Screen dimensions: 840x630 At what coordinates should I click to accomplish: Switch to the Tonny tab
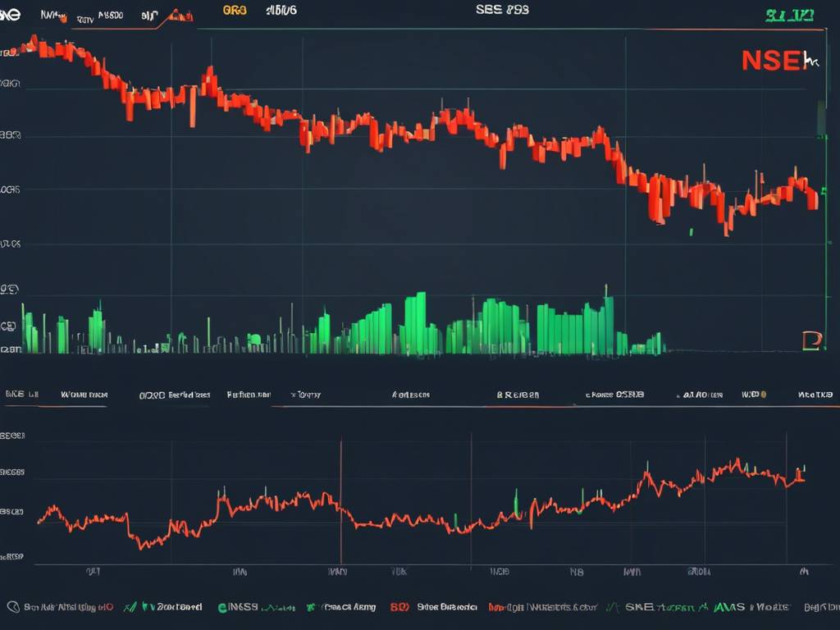pos(306,395)
